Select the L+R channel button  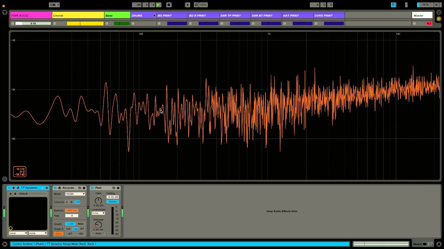77,202
